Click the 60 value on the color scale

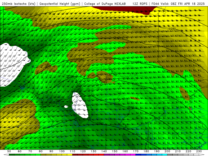pyautogui.click(x=19, y=151)
